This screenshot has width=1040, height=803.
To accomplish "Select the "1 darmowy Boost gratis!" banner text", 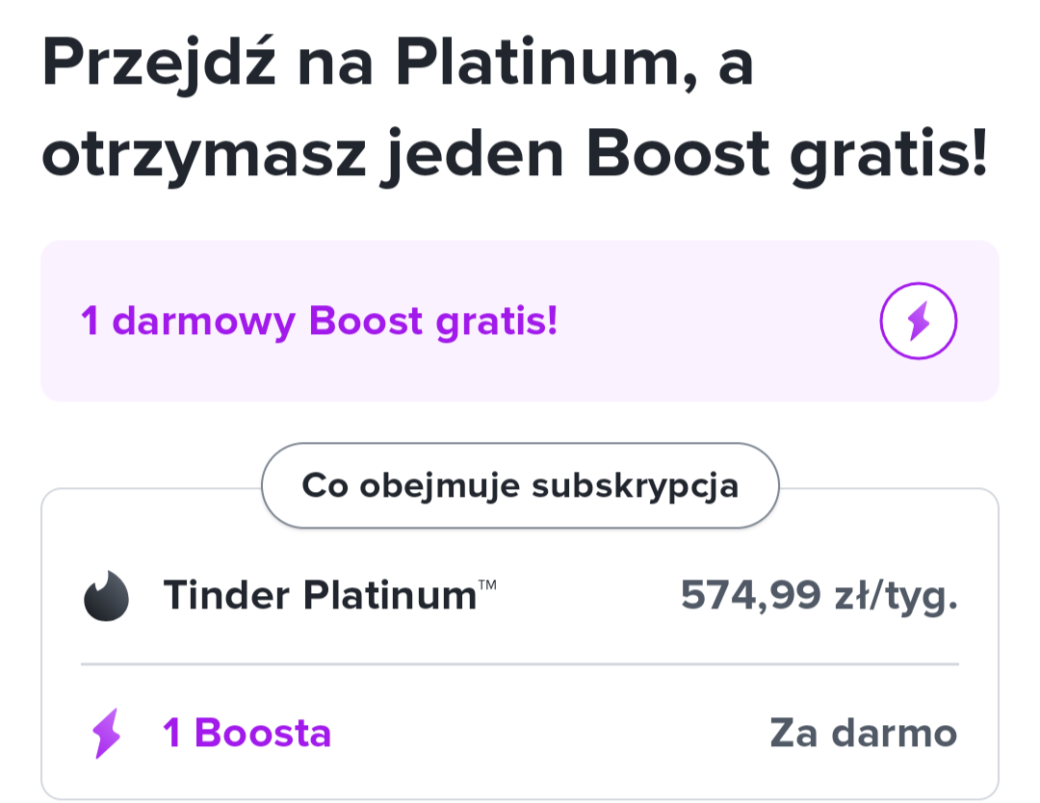I will click(320, 322).
